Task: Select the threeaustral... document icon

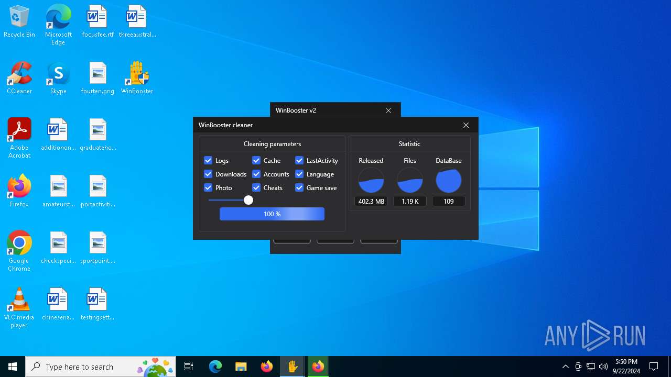Action: tap(137, 22)
